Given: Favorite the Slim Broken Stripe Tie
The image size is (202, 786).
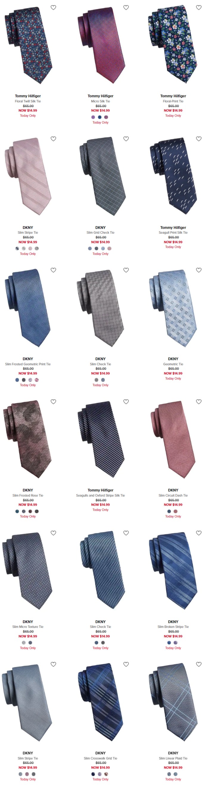Looking at the screenshot, I should (x=199, y=533).
